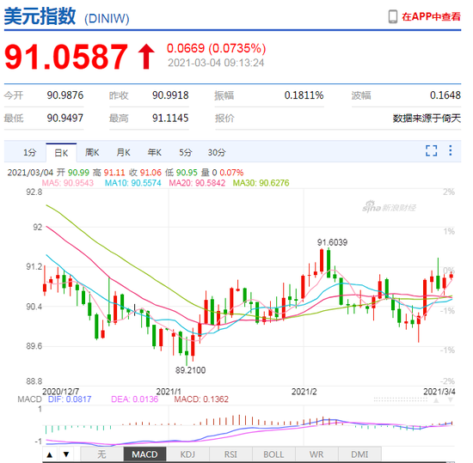Click the (DINIW) symbol code
473x463 pixels.
coord(107,19)
